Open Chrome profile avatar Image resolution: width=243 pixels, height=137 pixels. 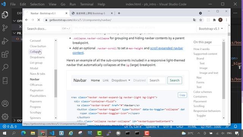tap(220, 20)
